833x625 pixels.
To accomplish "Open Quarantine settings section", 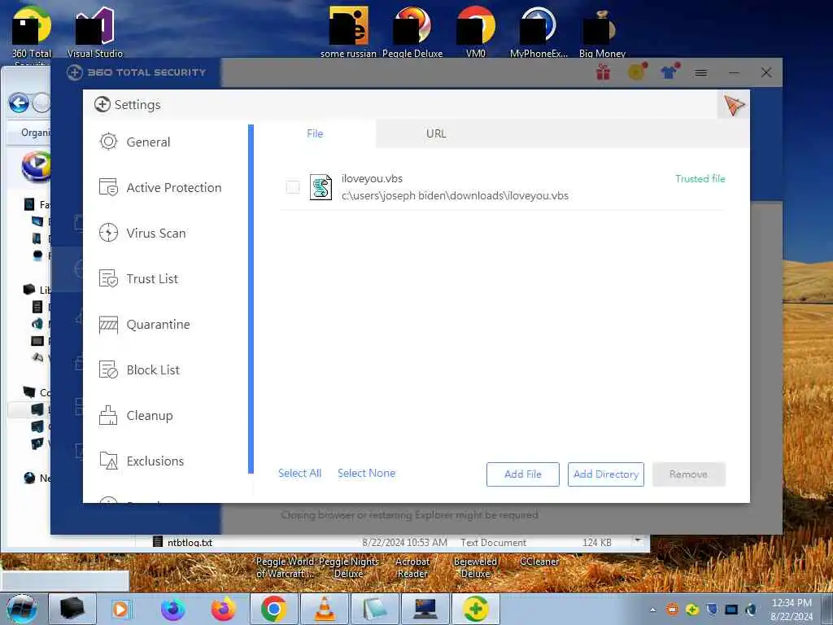I will click(x=145, y=324).
